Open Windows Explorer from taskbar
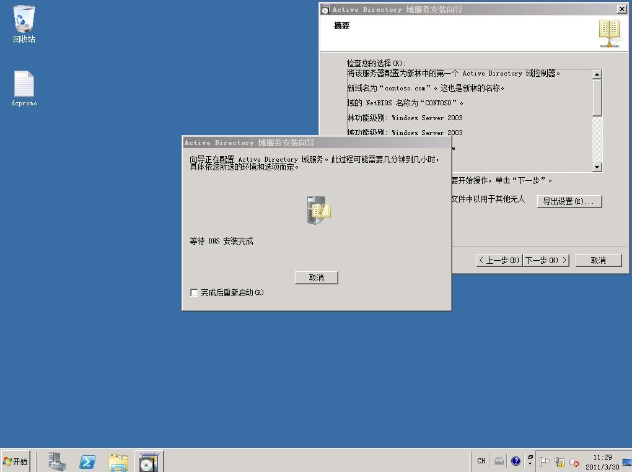Screen dimensions: 632x472 (x=118, y=462)
